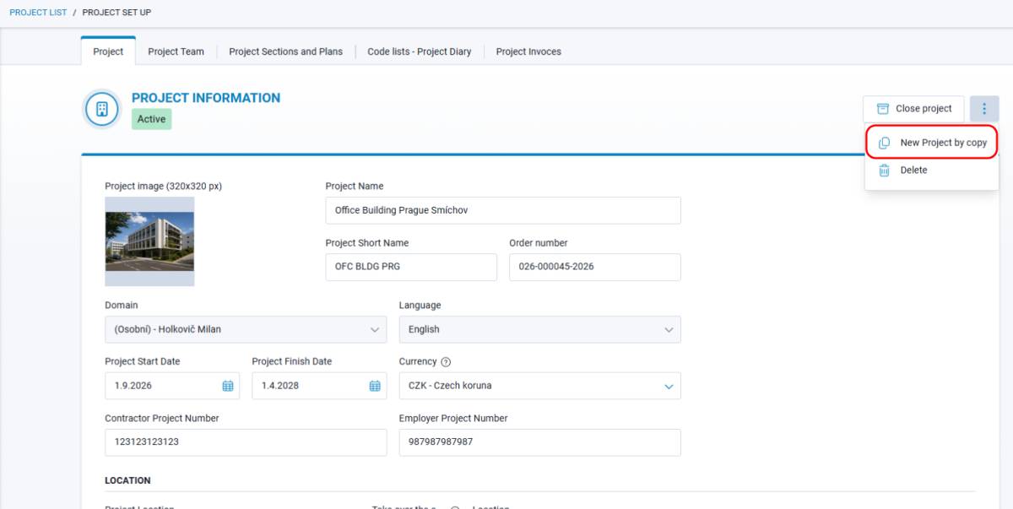Click the trash icon beside Delete

884,171
